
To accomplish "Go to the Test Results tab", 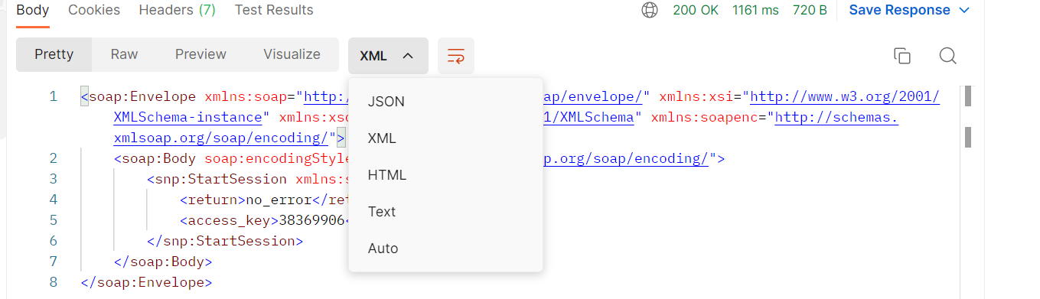I will click(x=274, y=10).
